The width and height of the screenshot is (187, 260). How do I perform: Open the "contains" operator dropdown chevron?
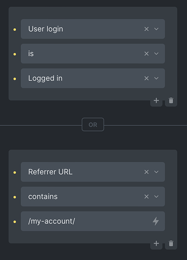[156, 197]
